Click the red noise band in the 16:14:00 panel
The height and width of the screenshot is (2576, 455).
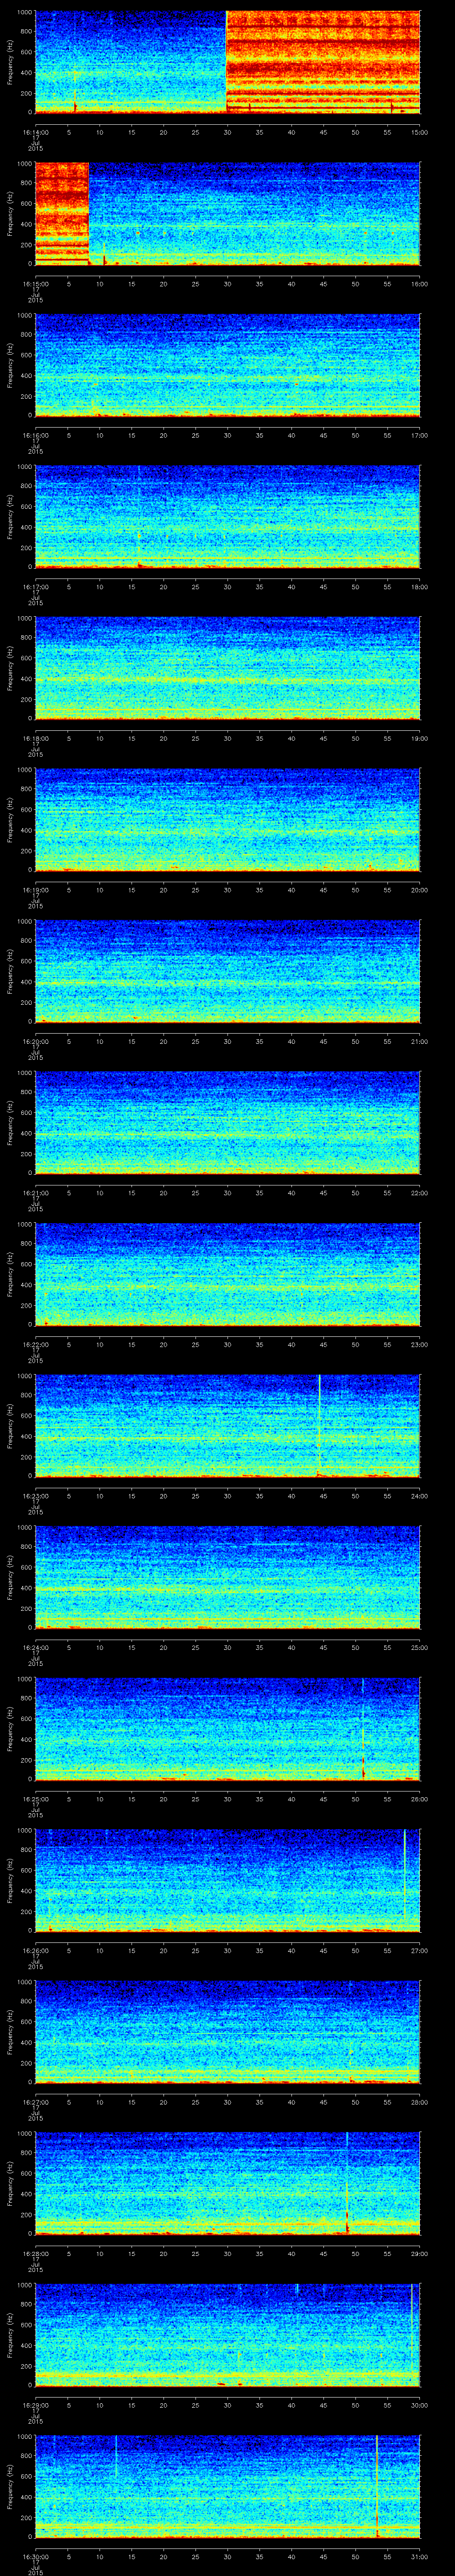coord(323,62)
